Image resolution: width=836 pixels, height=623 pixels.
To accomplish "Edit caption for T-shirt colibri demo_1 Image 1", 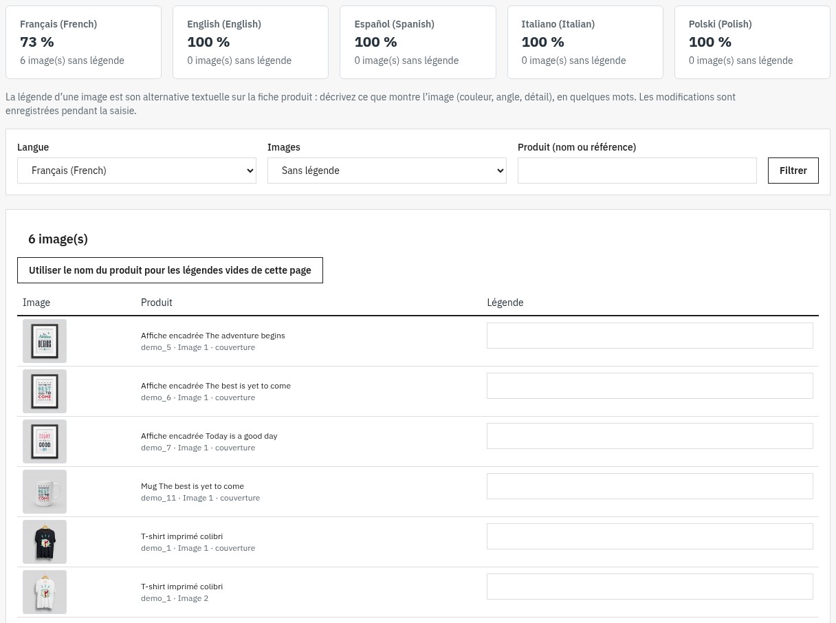I will pos(650,536).
